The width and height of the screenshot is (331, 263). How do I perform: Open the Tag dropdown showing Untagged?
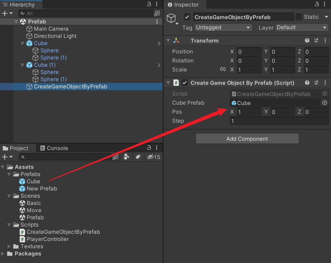(223, 27)
